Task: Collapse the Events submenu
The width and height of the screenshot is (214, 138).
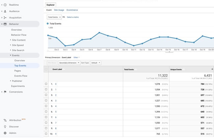Action: pyautogui.click(x=11, y=55)
